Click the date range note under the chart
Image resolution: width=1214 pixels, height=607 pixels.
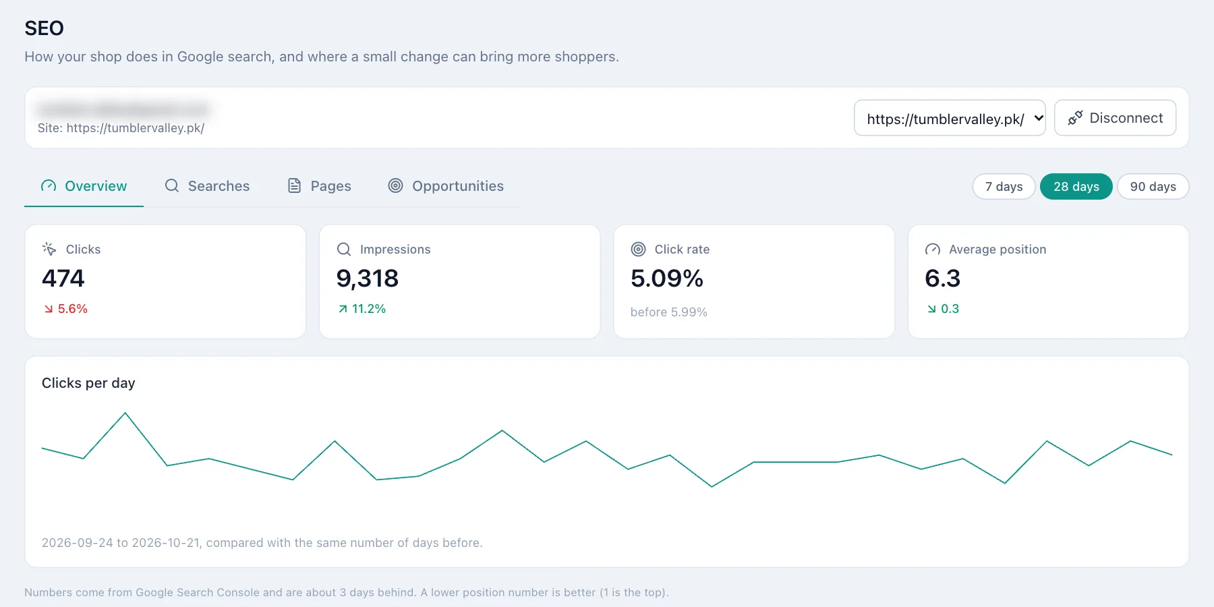coord(262,543)
